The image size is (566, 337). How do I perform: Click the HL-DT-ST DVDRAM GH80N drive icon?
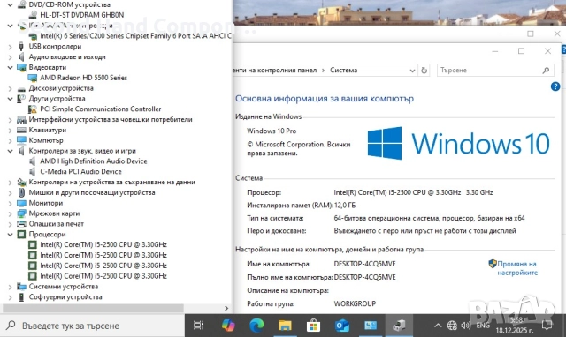click(x=33, y=15)
